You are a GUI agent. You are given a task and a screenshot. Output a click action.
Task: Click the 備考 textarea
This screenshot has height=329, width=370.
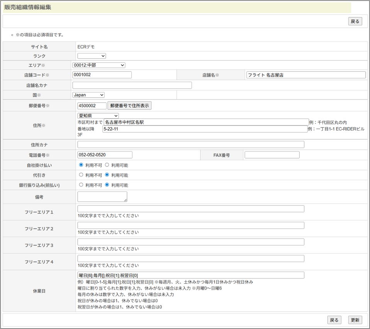102,197
